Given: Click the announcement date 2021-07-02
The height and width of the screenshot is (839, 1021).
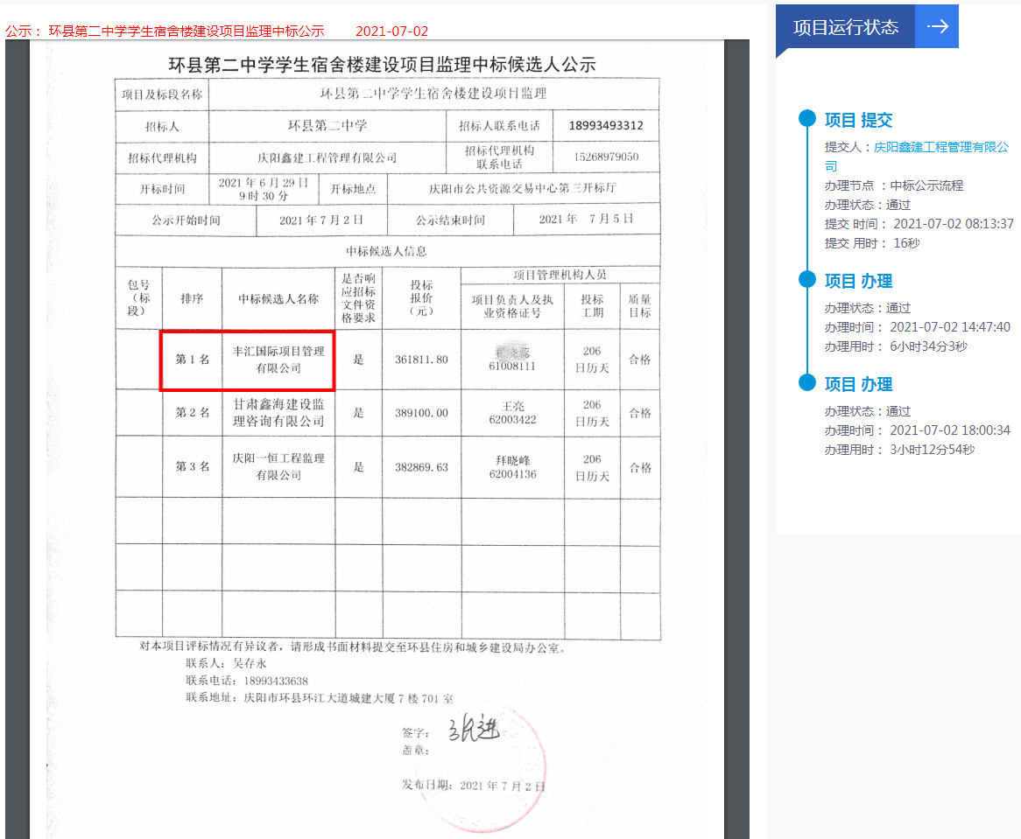Looking at the screenshot, I should click(x=392, y=31).
